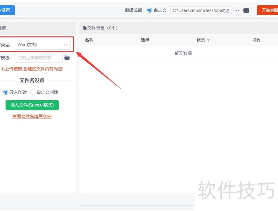Click the 操作 column header
This screenshot has width=278, height=211.
pos(256,40)
